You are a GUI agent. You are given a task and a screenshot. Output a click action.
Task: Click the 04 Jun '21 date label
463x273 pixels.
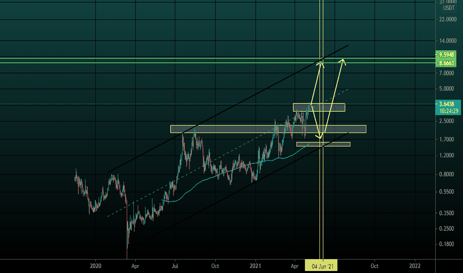322,266
